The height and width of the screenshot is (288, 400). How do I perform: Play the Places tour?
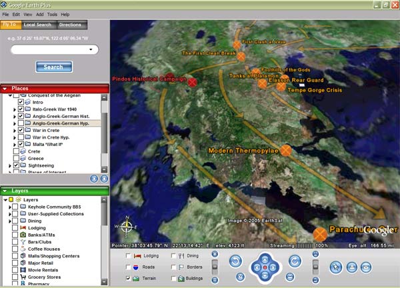94,179
